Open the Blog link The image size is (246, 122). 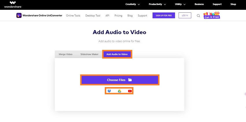click(130, 16)
